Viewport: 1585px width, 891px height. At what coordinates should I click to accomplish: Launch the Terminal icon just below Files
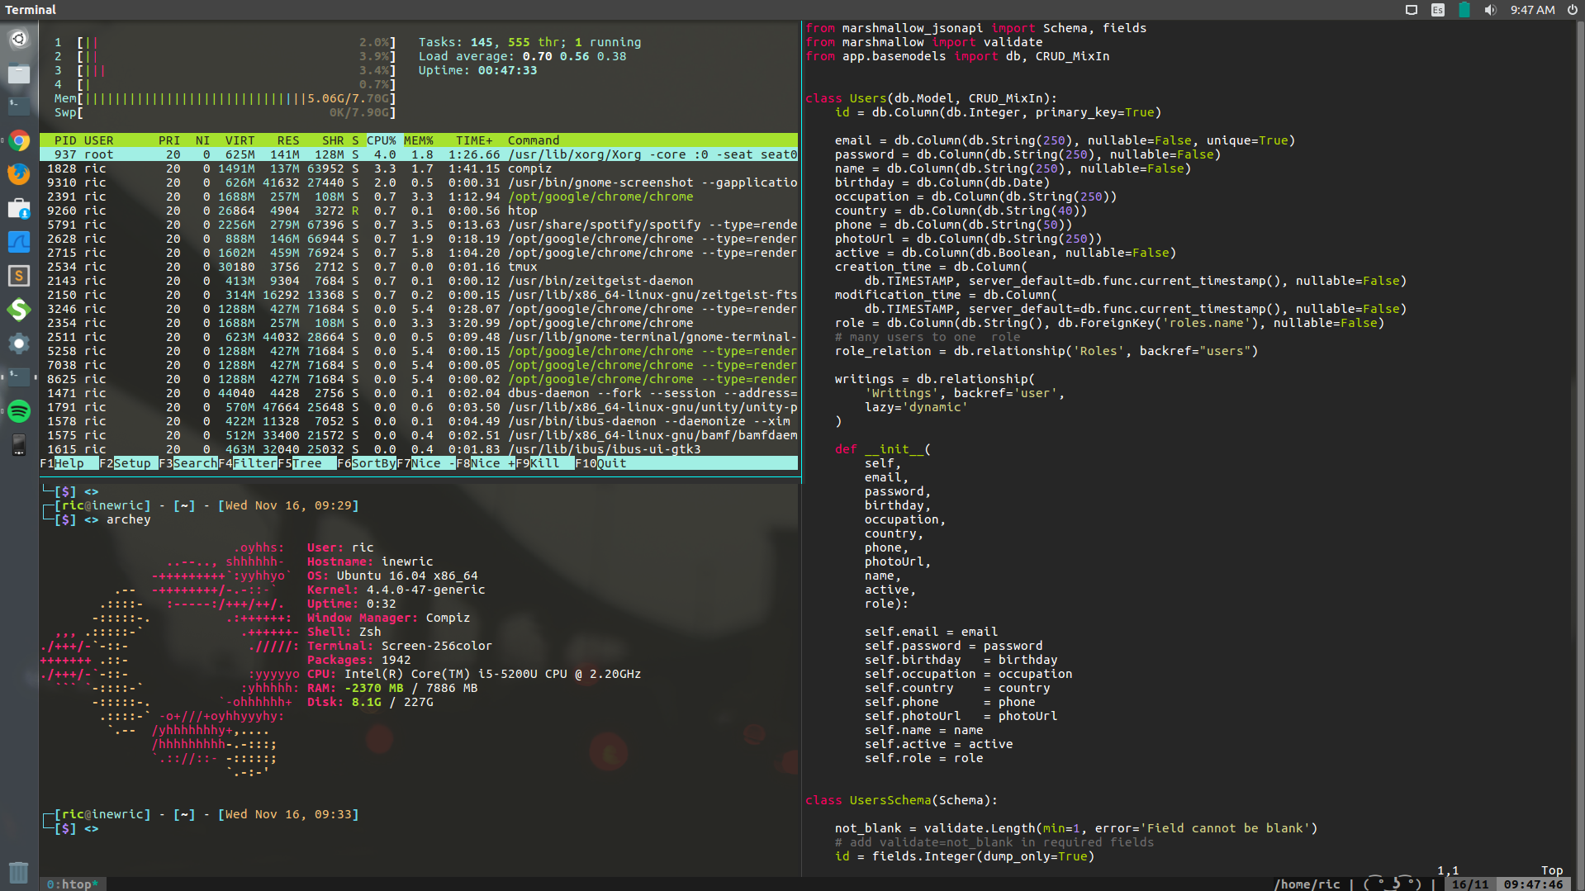click(19, 107)
